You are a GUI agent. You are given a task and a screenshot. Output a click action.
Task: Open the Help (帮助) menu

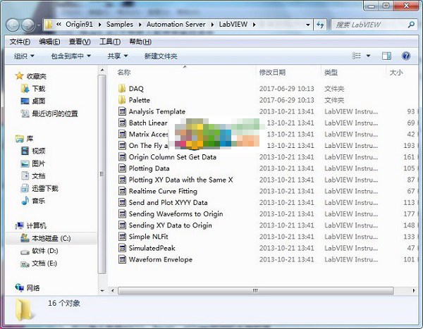(x=140, y=42)
